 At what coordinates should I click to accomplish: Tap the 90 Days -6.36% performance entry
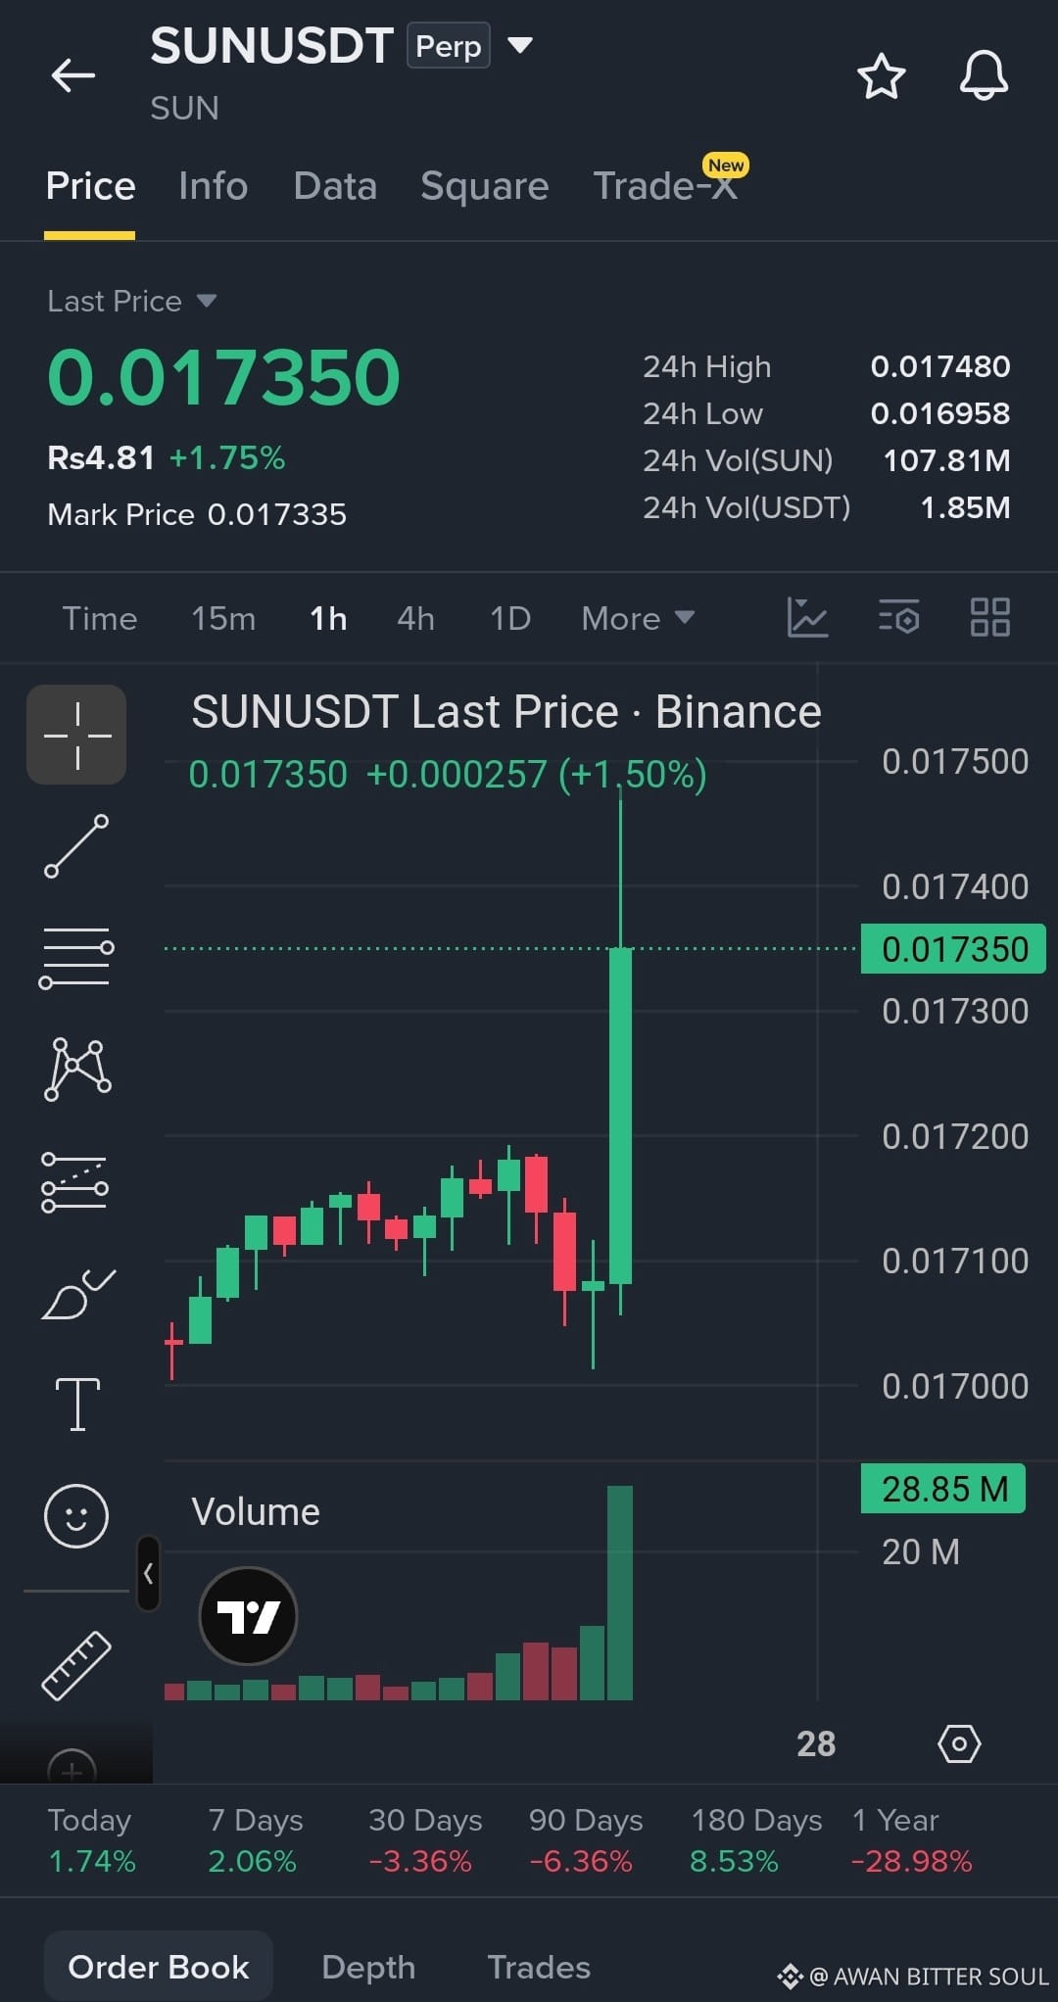pyautogui.click(x=586, y=1840)
